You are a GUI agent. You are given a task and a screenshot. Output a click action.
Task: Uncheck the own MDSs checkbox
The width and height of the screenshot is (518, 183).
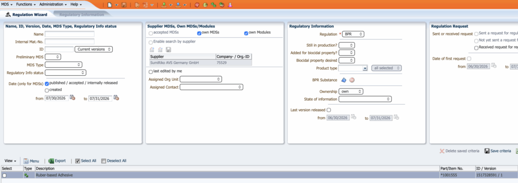tap(199, 33)
